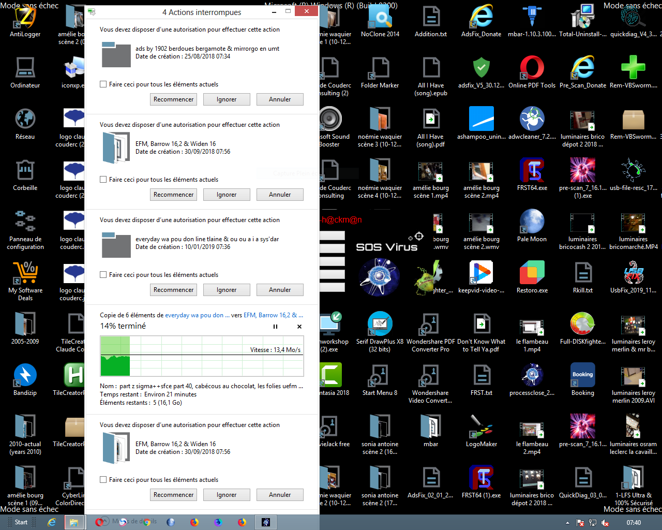
Task: Select the keepvid-video icon
Action: [x=481, y=278]
